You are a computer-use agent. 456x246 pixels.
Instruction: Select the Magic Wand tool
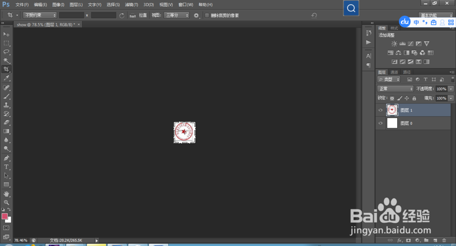(x=6, y=61)
